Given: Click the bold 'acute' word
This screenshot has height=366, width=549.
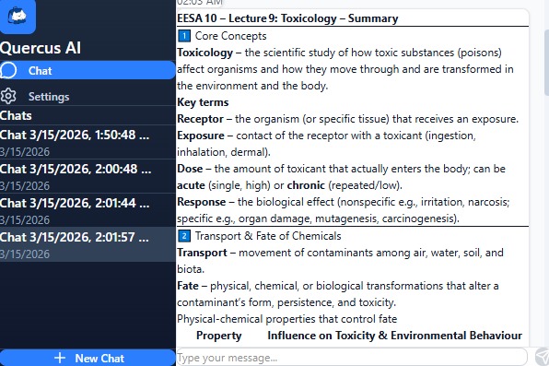Looking at the screenshot, I should click(191, 185).
